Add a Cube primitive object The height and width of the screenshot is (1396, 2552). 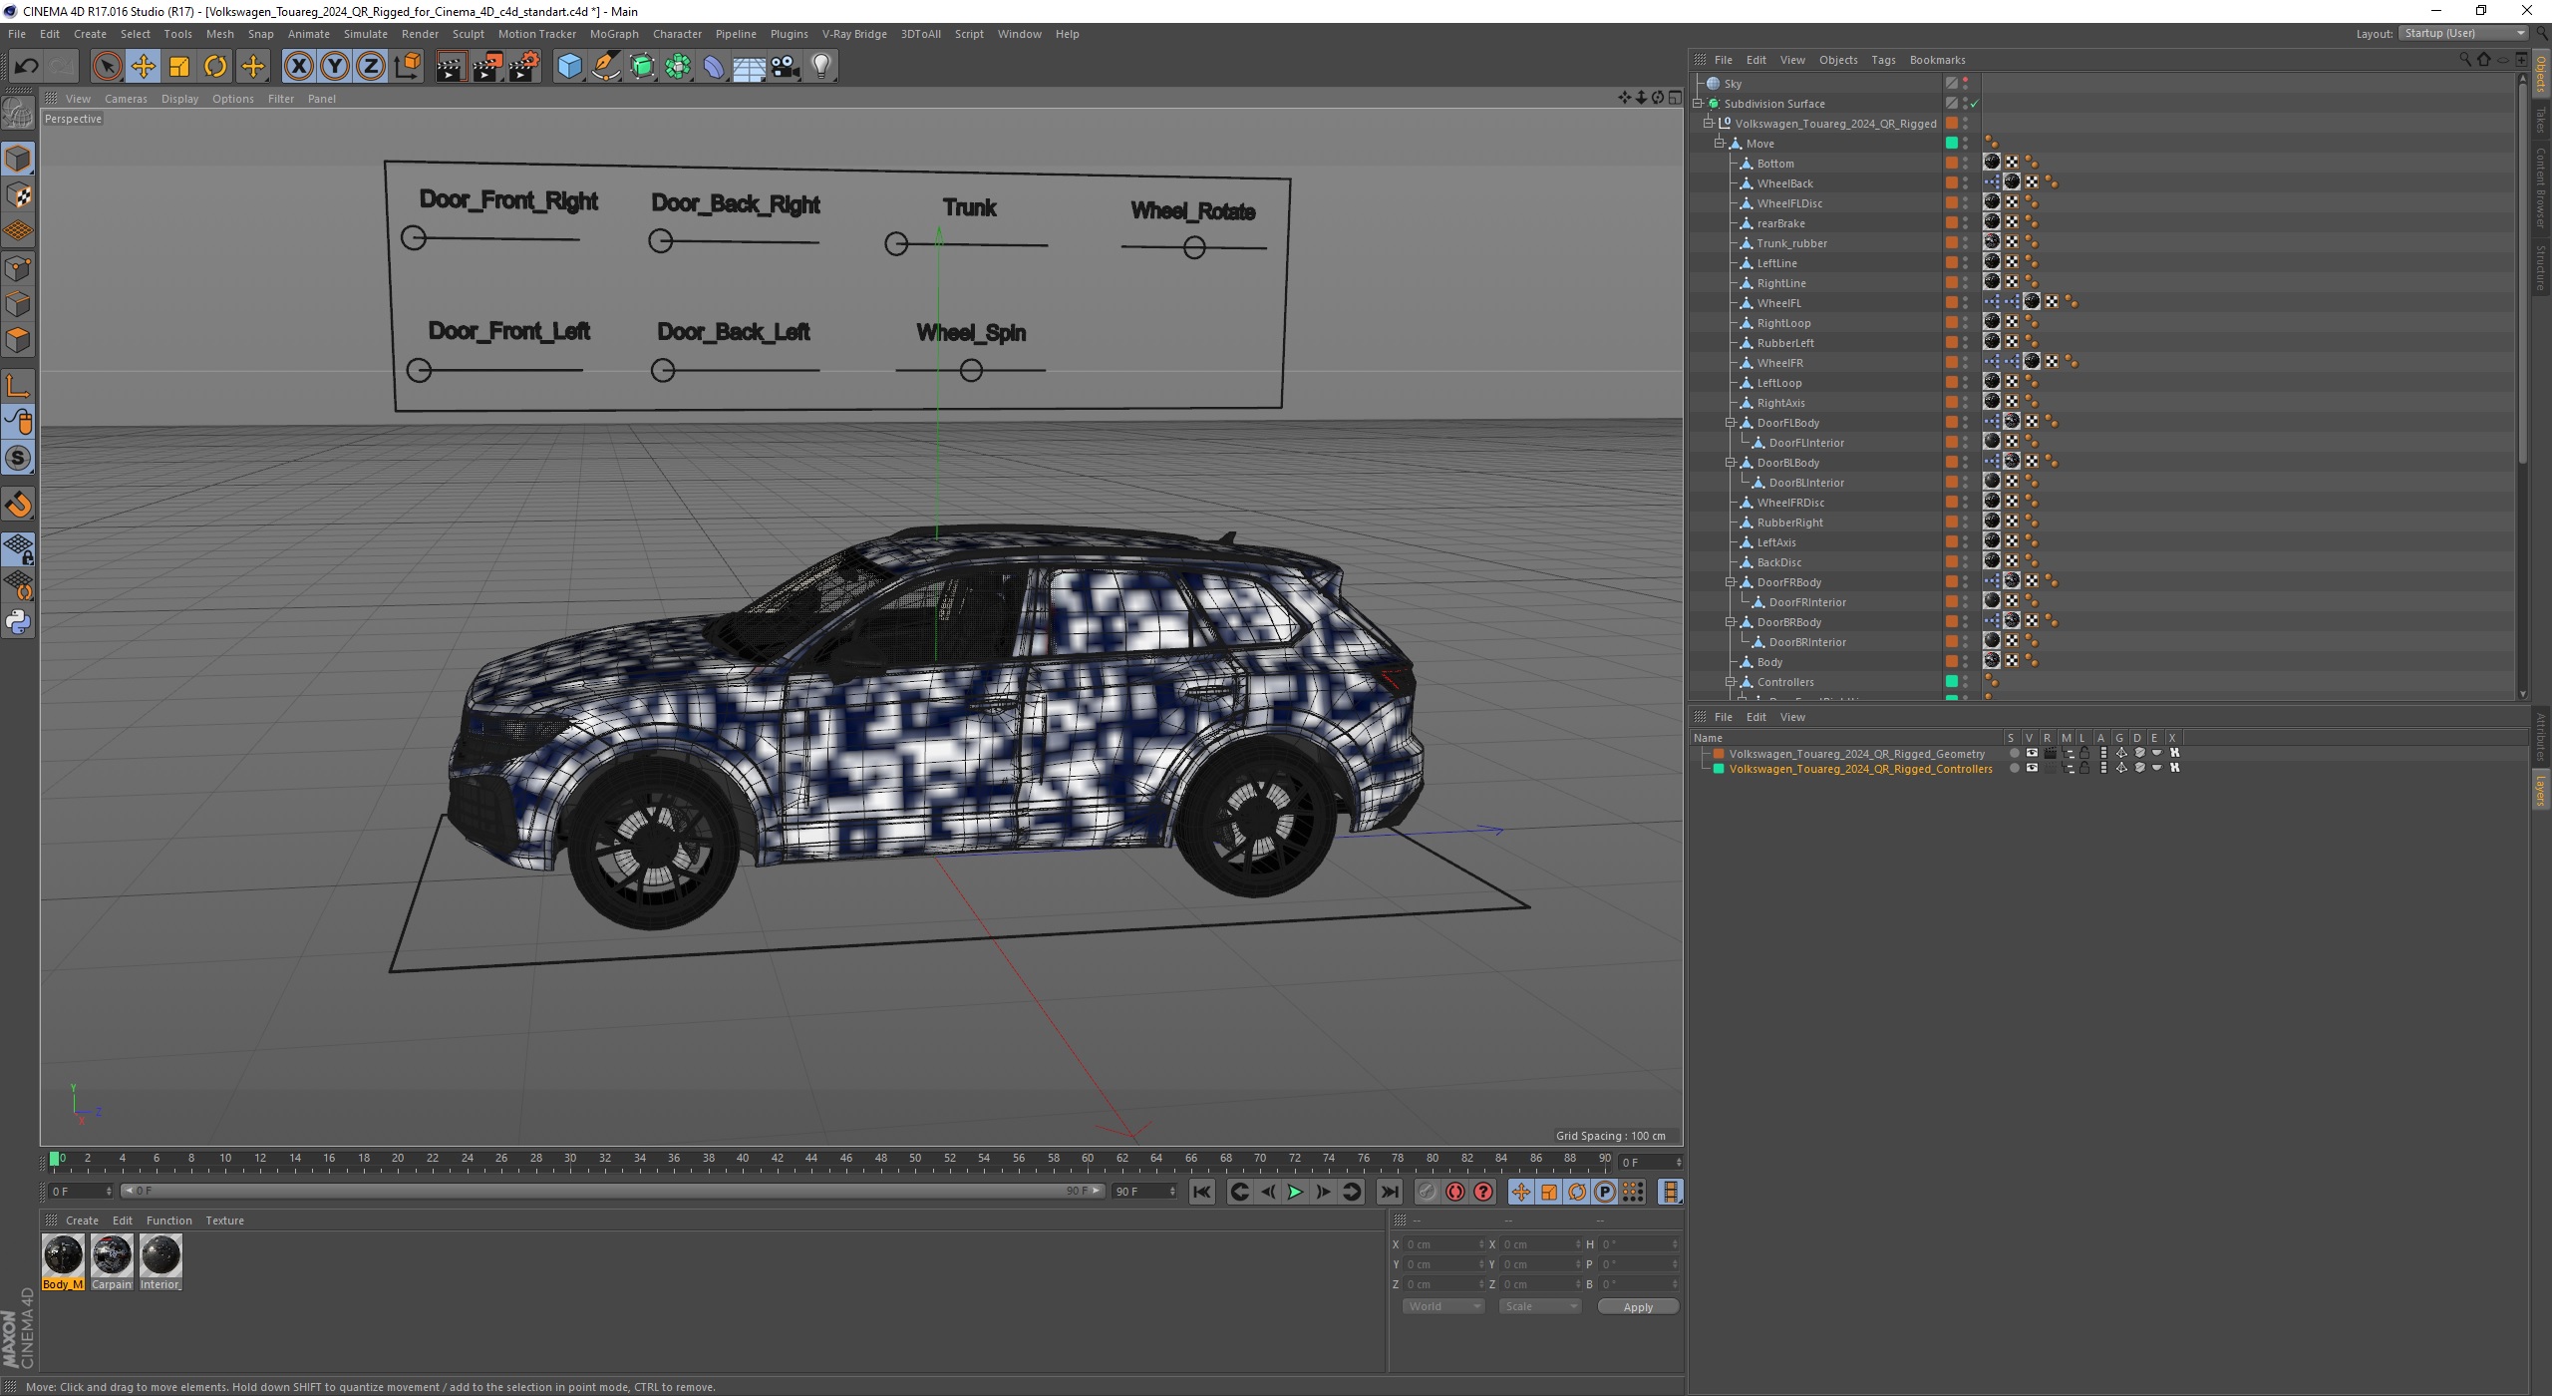[569, 67]
